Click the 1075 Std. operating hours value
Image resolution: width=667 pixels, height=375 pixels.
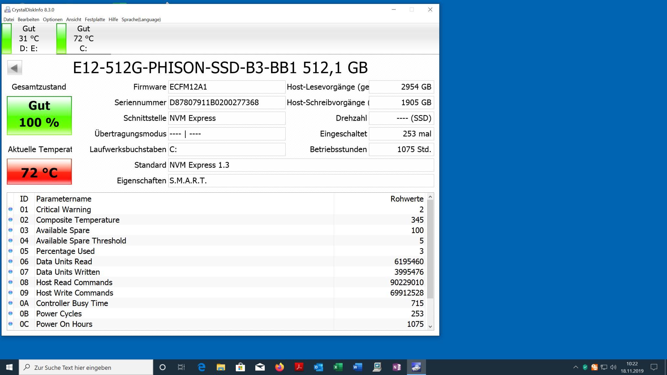coord(402,149)
